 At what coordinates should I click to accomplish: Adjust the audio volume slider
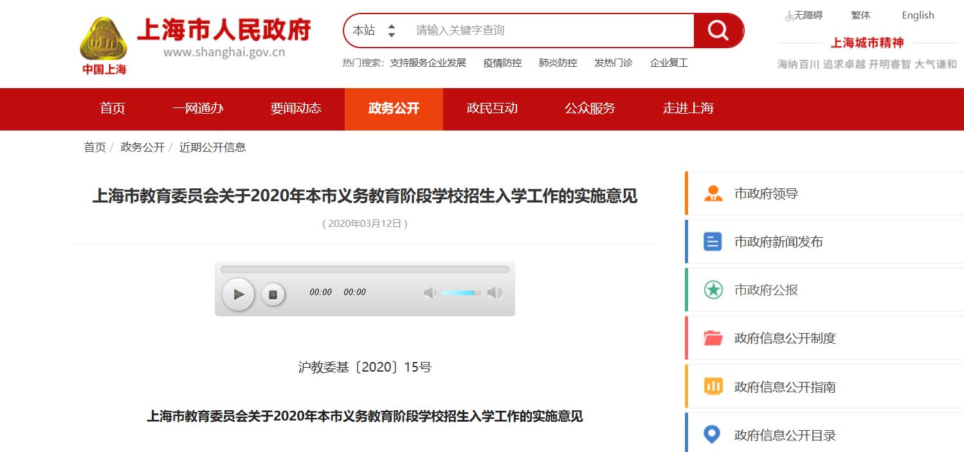[x=461, y=293]
